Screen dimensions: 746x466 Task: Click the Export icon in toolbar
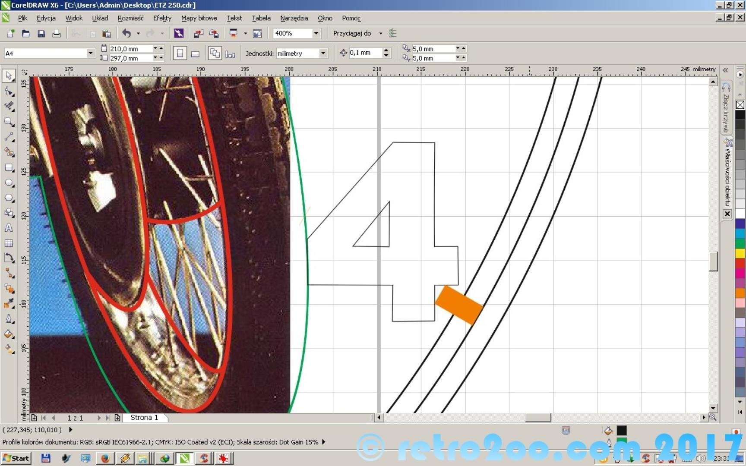(x=214, y=34)
